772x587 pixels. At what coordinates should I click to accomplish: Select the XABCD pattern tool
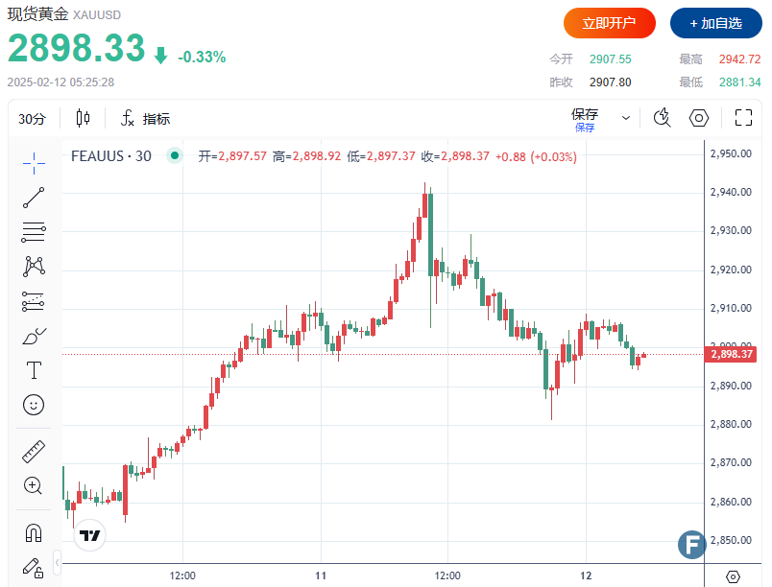pyautogui.click(x=34, y=266)
